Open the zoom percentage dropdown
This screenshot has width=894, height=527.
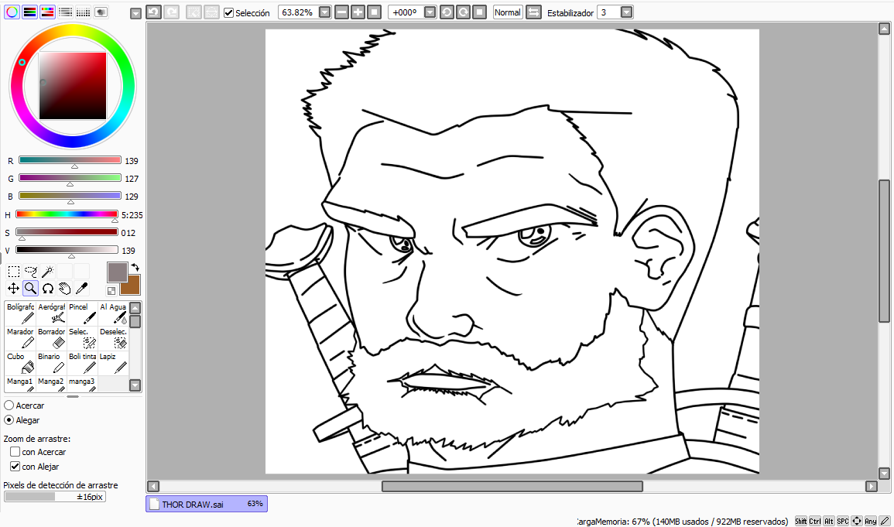pyautogui.click(x=324, y=12)
